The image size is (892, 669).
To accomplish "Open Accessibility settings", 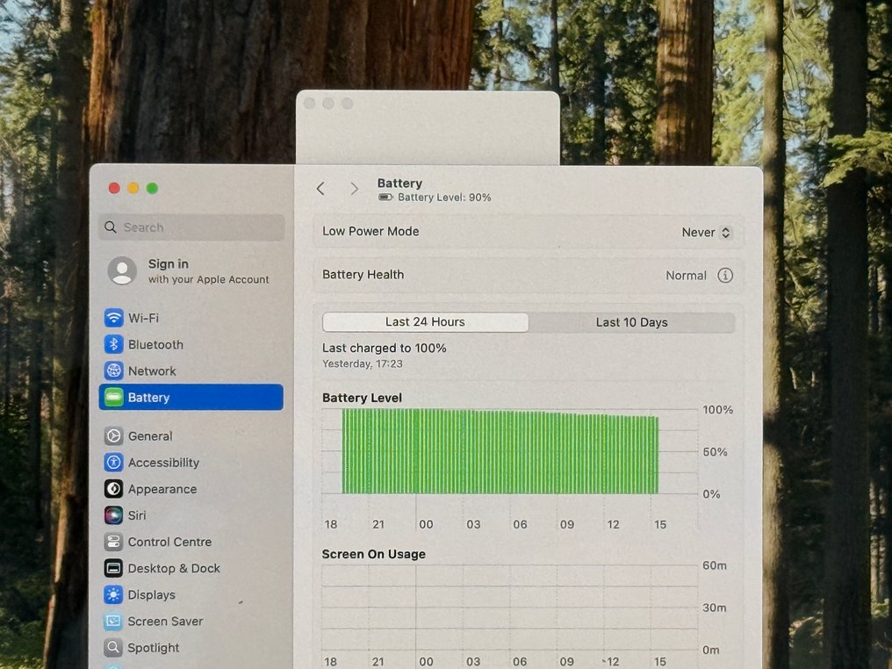I will (114, 462).
